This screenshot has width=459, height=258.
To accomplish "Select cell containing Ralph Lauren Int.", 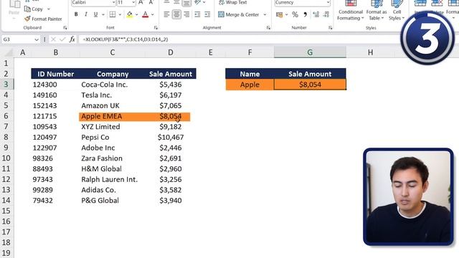I will click(x=113, y=179).
